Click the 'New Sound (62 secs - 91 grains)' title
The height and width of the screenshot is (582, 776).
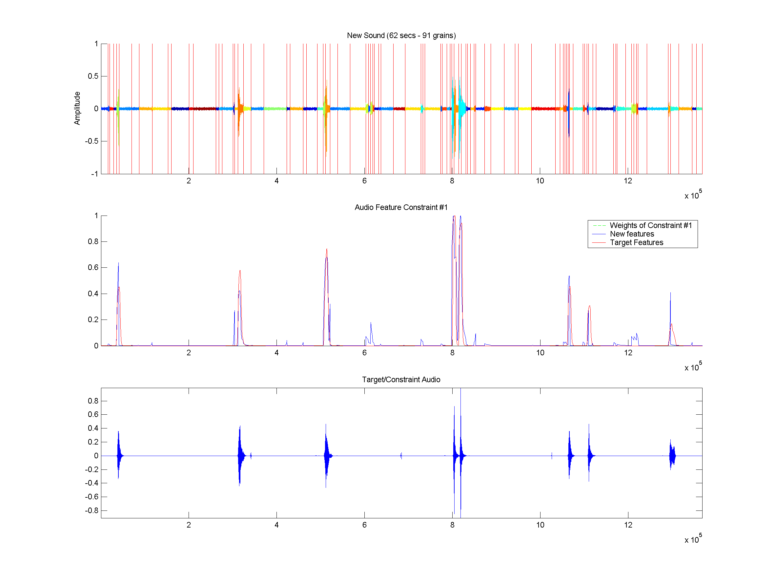click(x=401, y=35)
